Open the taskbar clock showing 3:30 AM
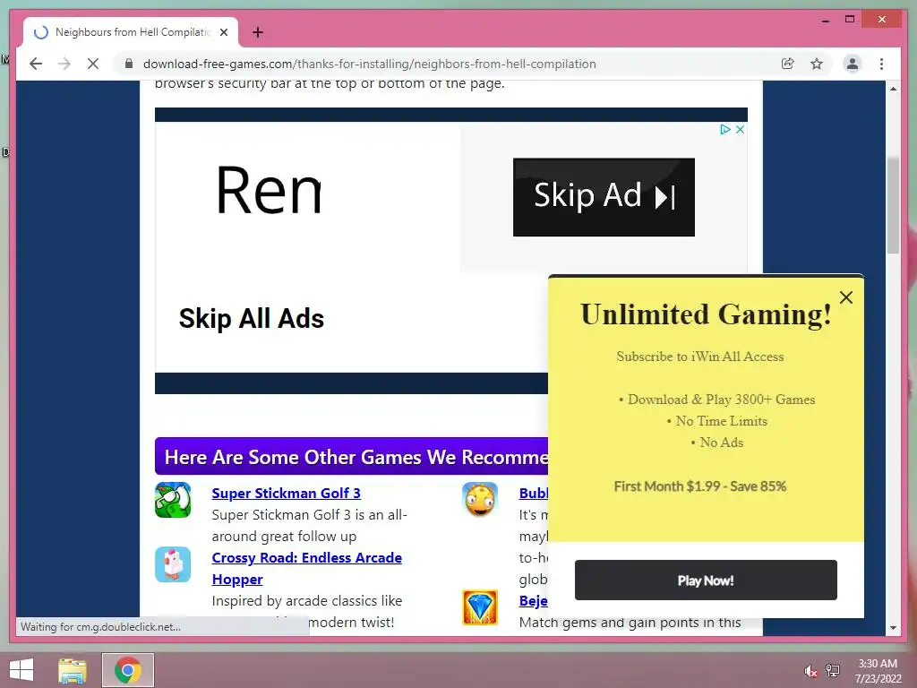This screenshot has height=688, width=917. 878,671
